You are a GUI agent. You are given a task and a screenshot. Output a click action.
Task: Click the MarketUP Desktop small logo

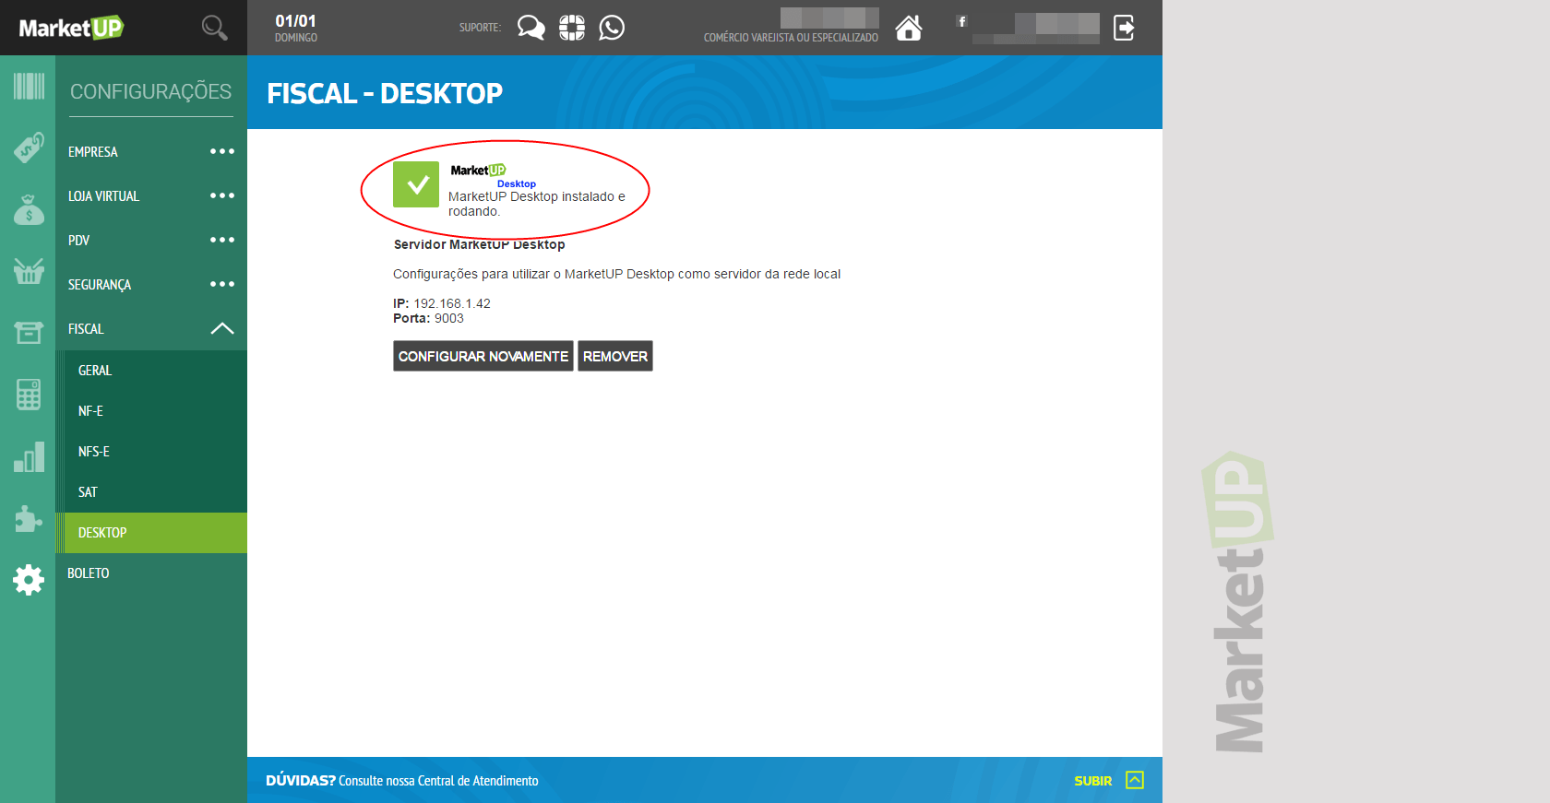pyautogui.click(x=493, y=176)
